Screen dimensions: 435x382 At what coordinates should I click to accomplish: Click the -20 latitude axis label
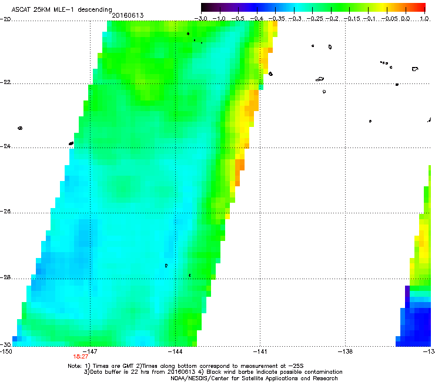point(5,19)
